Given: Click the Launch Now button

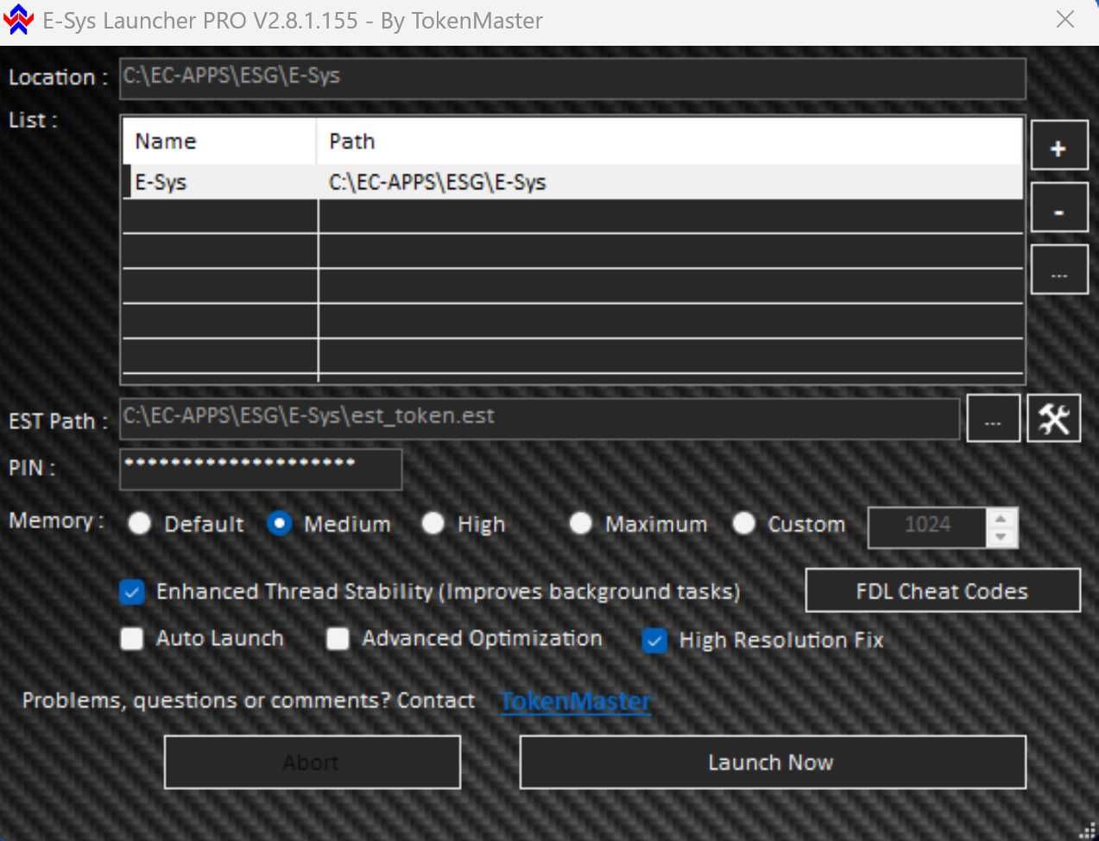Looking at the screenshot, I should (772, 762).
